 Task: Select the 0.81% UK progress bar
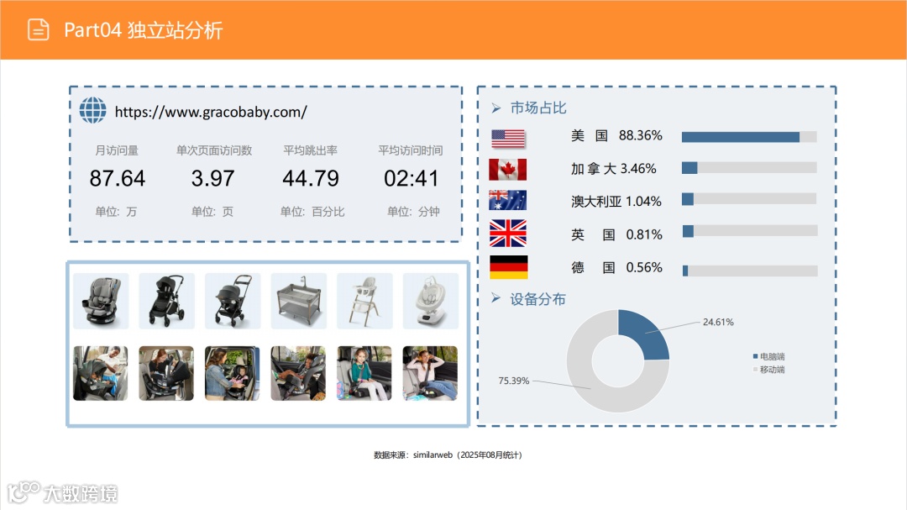(750, 231)
